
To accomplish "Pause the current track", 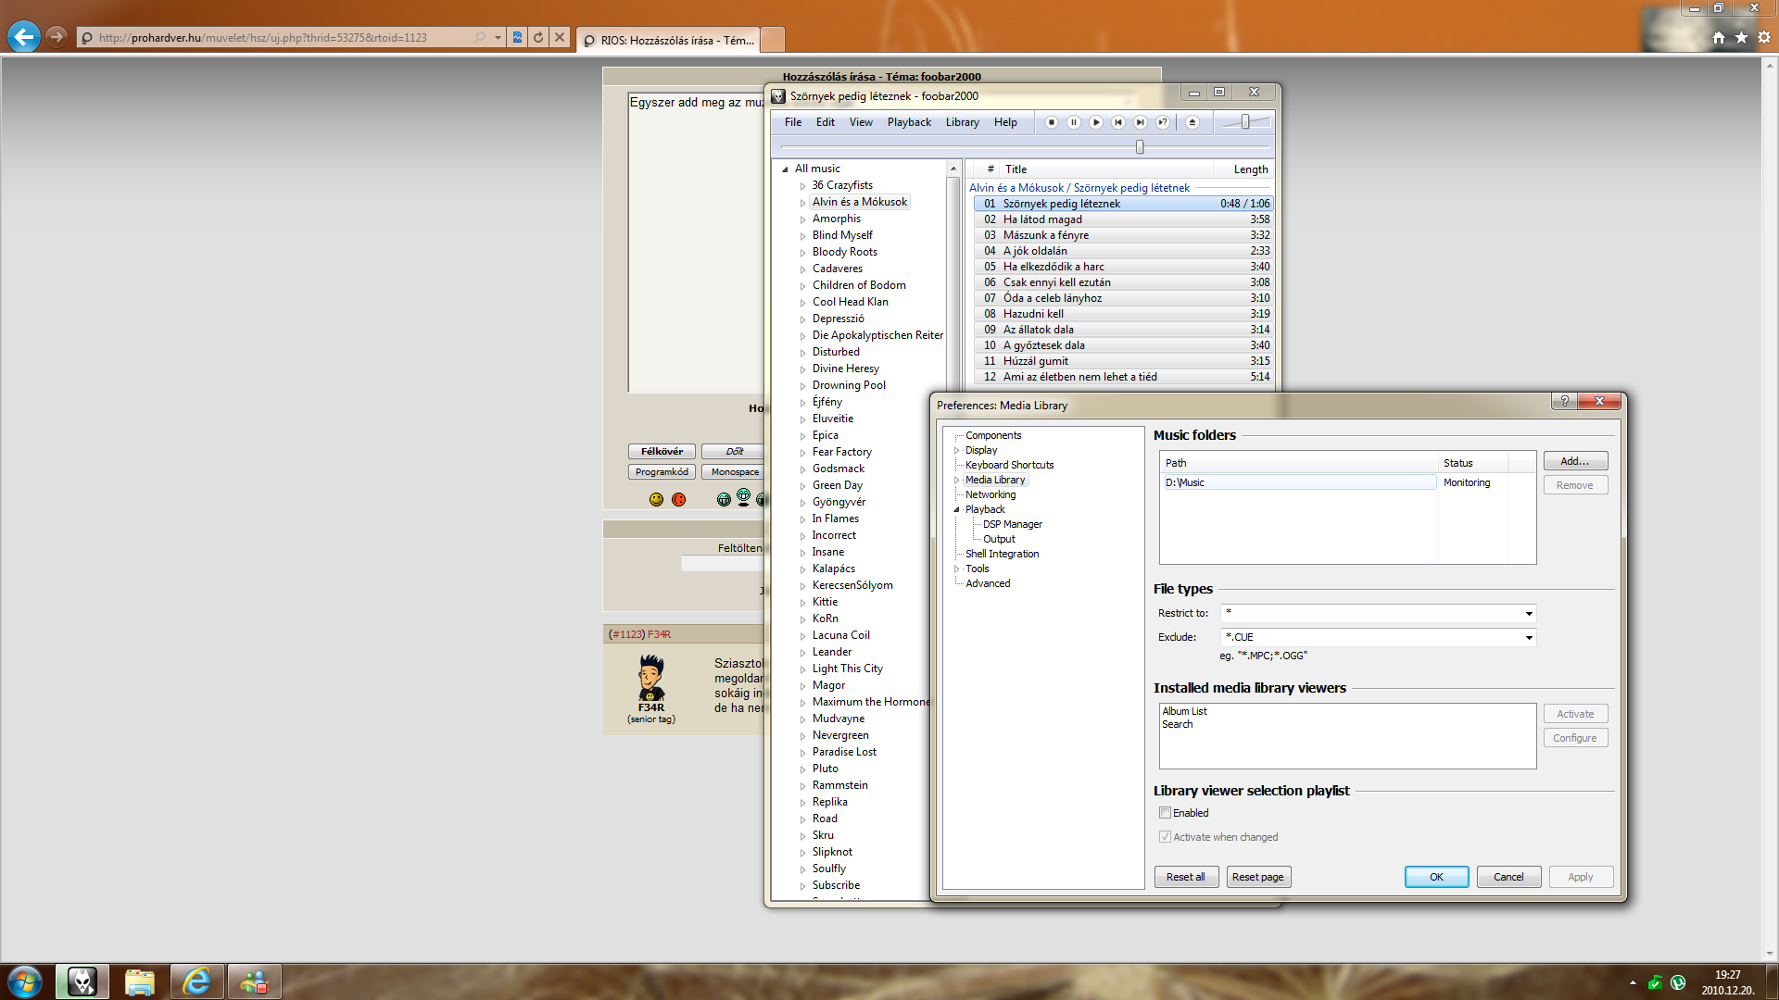I will [x=1074, y=122].
